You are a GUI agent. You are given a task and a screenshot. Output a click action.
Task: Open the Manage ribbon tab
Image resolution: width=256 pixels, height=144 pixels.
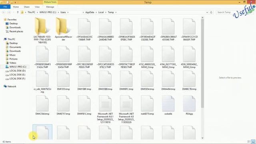point(50,7)
